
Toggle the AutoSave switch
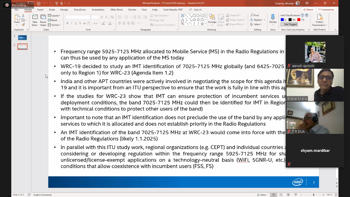click(x=30, y=3)
